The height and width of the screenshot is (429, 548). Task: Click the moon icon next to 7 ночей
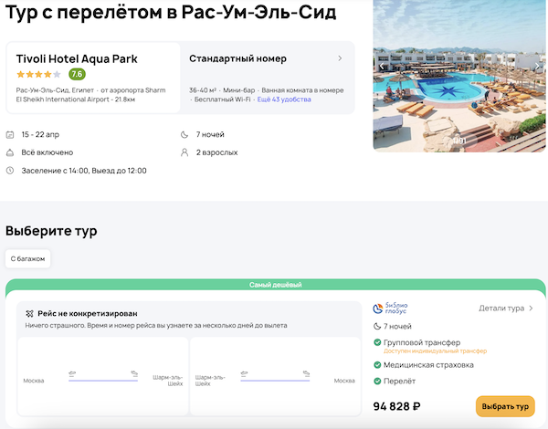point(186,134)
